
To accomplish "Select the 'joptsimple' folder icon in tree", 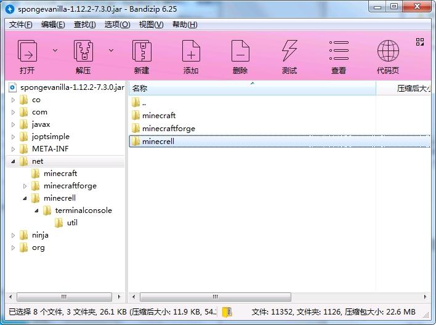I will pyautogui.click(x=24, y=137).
